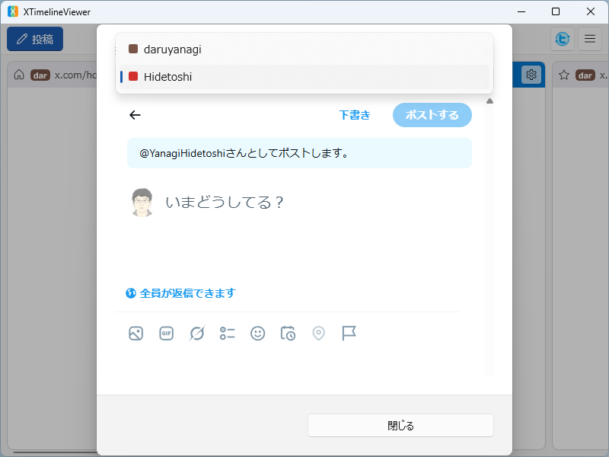Image resolution: width=609 pixels, height=457 pixels.
Task: Schedule the post with calendar clock icon
Action: tap(288, 334)
